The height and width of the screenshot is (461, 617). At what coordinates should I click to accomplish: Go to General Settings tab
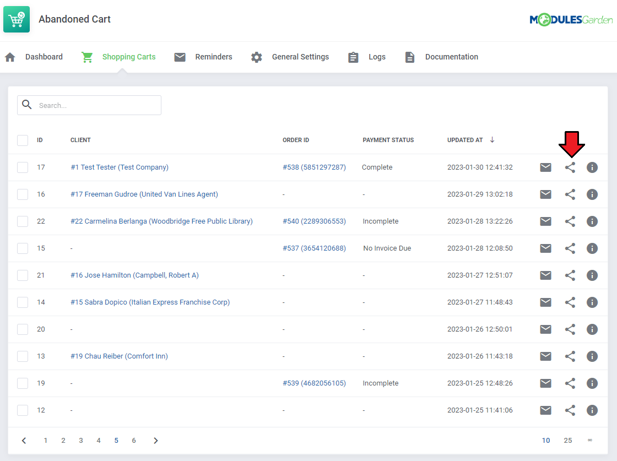290,57
